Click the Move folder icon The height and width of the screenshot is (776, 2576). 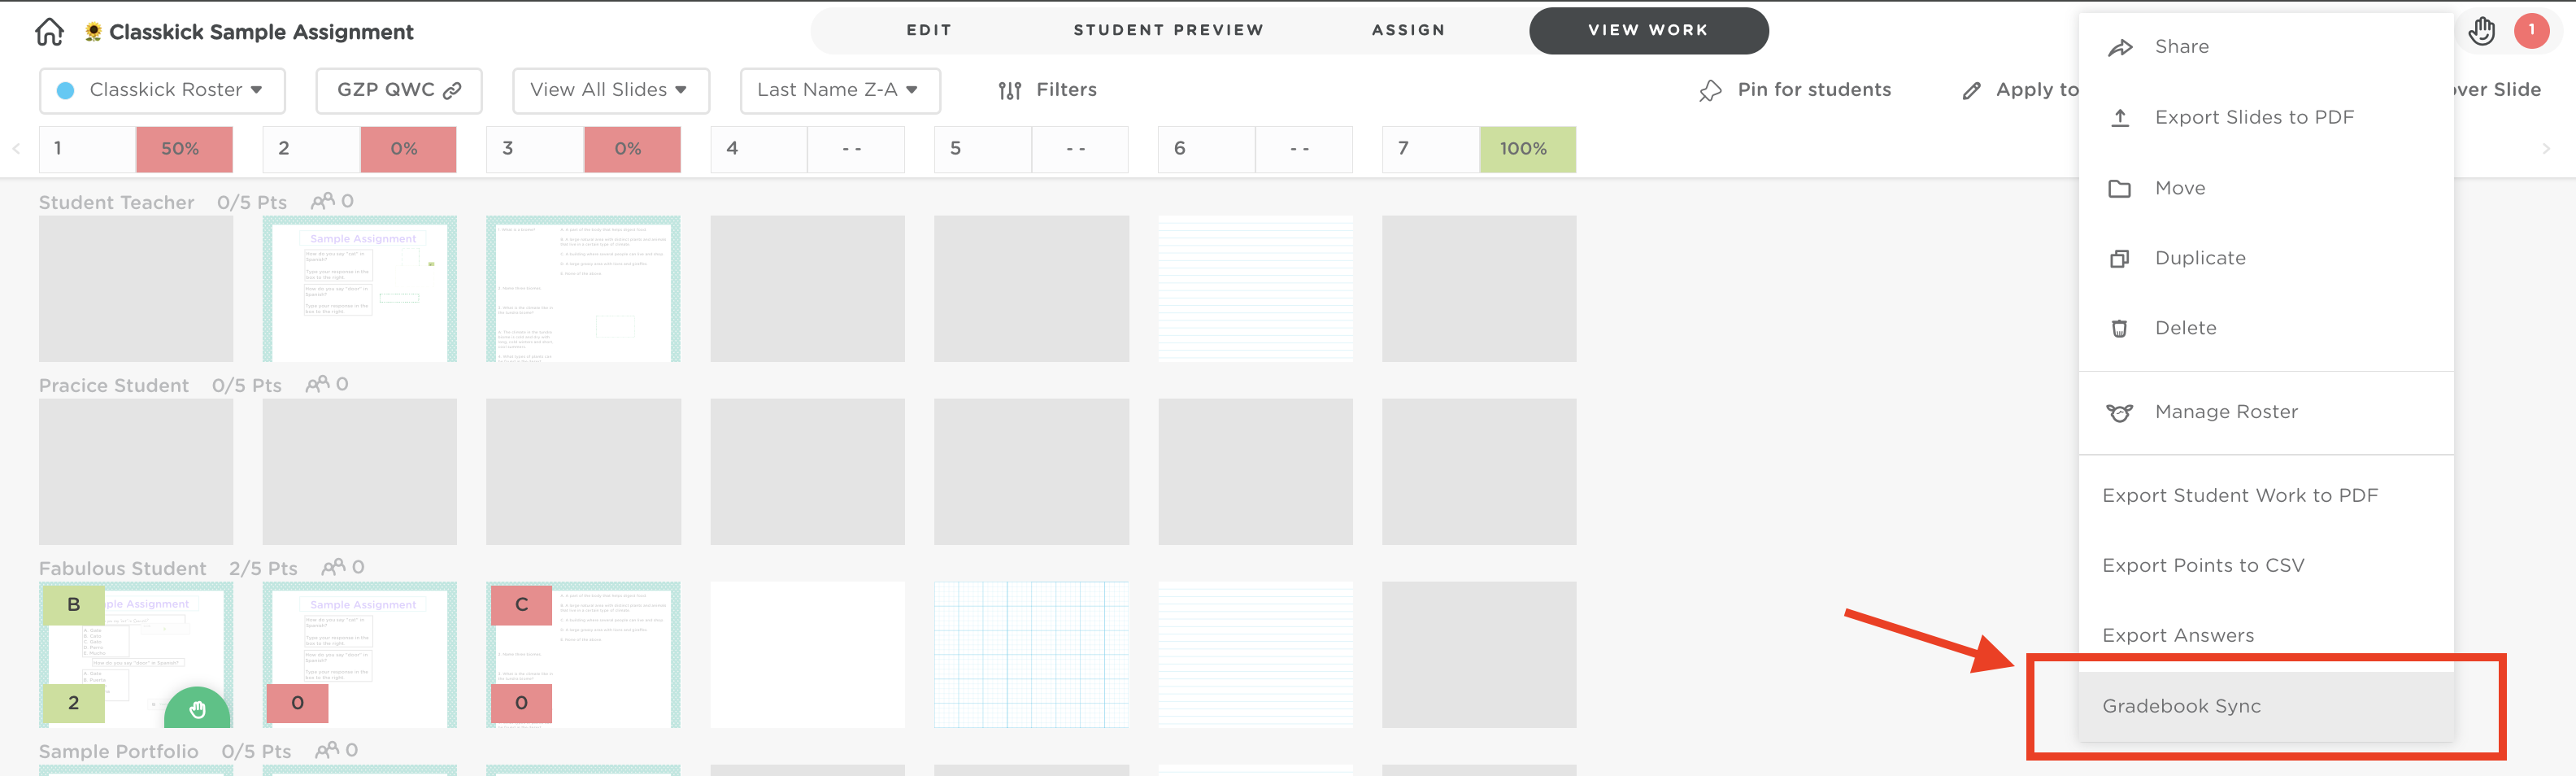[2120, 188]
